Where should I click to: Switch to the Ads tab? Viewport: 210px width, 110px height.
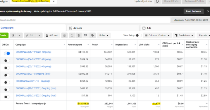click(x=147, y=28)
